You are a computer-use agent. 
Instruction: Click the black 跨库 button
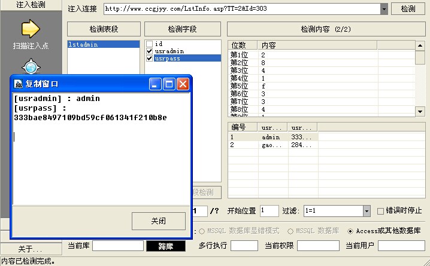tap(166, 246)
